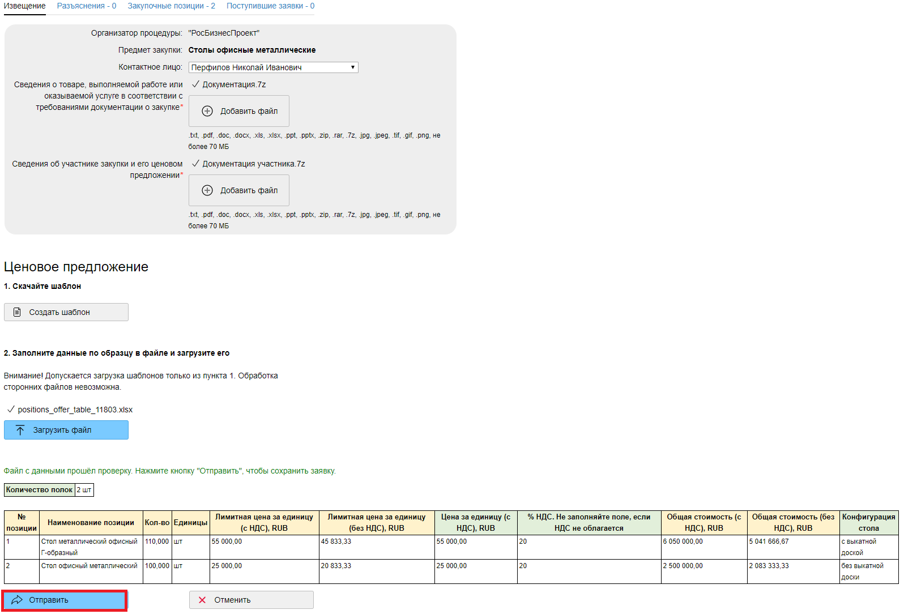Open the Разъяснения - 0 tab
Image resolution: width=904 pixels, height=614 pixels.
click(86, 6)
